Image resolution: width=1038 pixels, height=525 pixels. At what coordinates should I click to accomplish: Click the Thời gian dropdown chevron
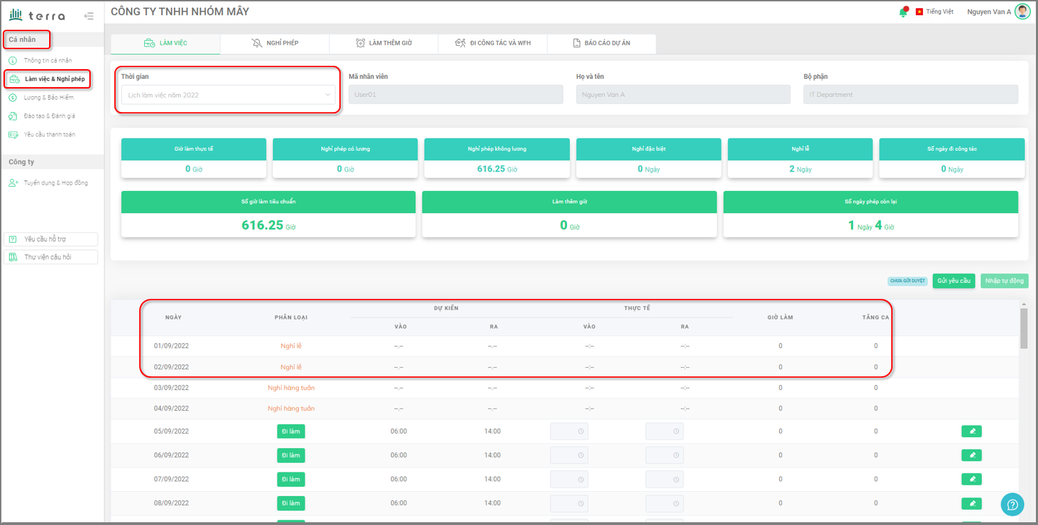coord(328,95)
